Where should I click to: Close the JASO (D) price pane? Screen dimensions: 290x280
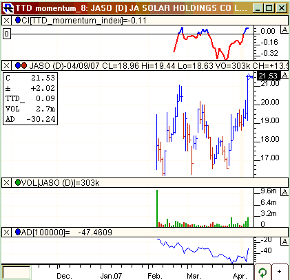click(6, 66)
